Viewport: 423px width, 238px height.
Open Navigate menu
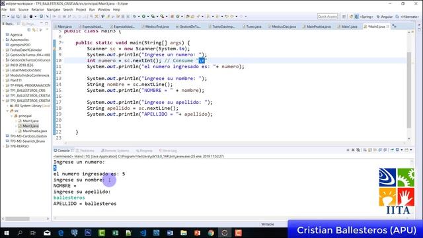[x=54, y=9]
